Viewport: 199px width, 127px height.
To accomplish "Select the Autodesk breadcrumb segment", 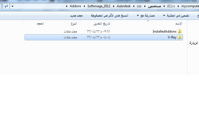I will pyautogui.click(x=124, y=6).
